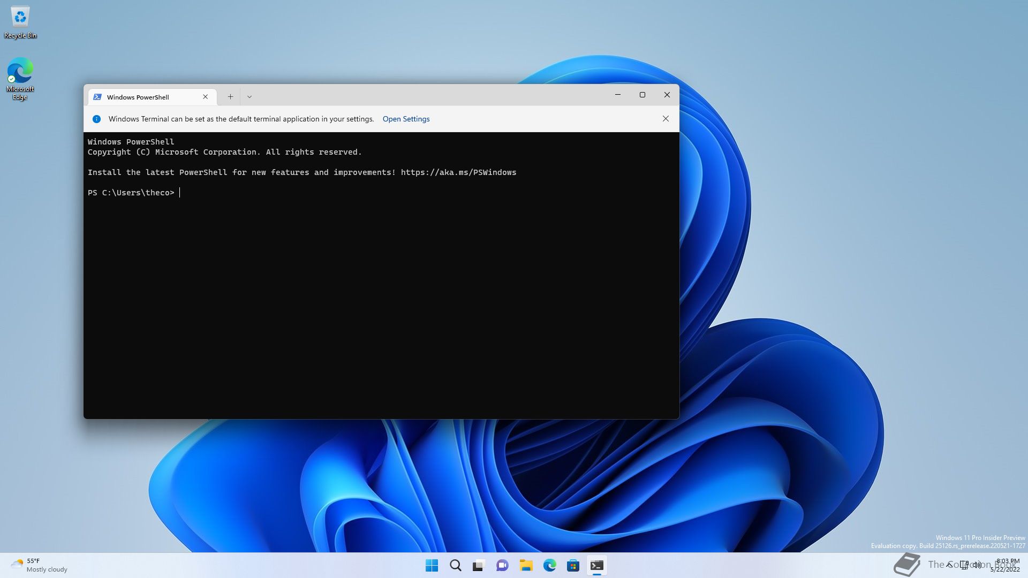
Task: Open Recycle Bin desktop icon
Action: pyautogui.click(x=20, y=22)
